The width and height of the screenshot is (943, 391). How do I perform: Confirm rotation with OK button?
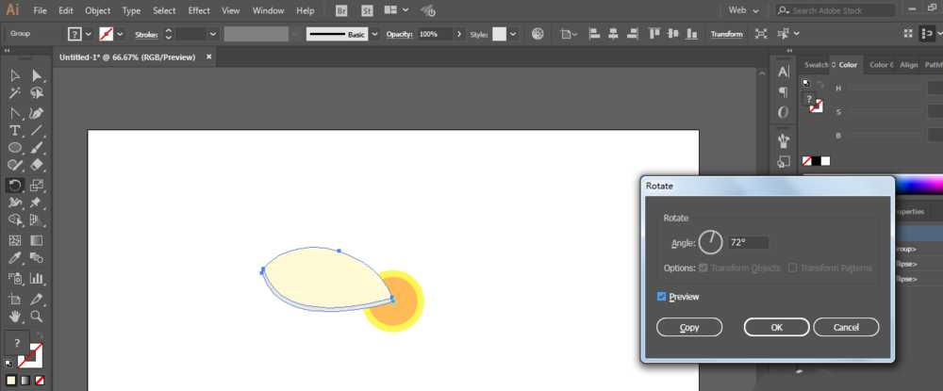point(776,327)
